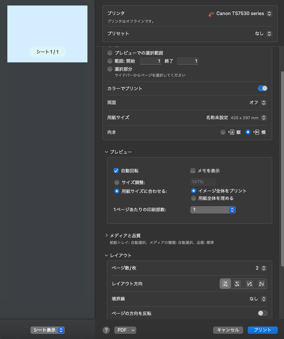Screen dimensions: 284x339
Task: Open the 1ページあたりの印刷部数 dropdown
Action: pos(213,210)
